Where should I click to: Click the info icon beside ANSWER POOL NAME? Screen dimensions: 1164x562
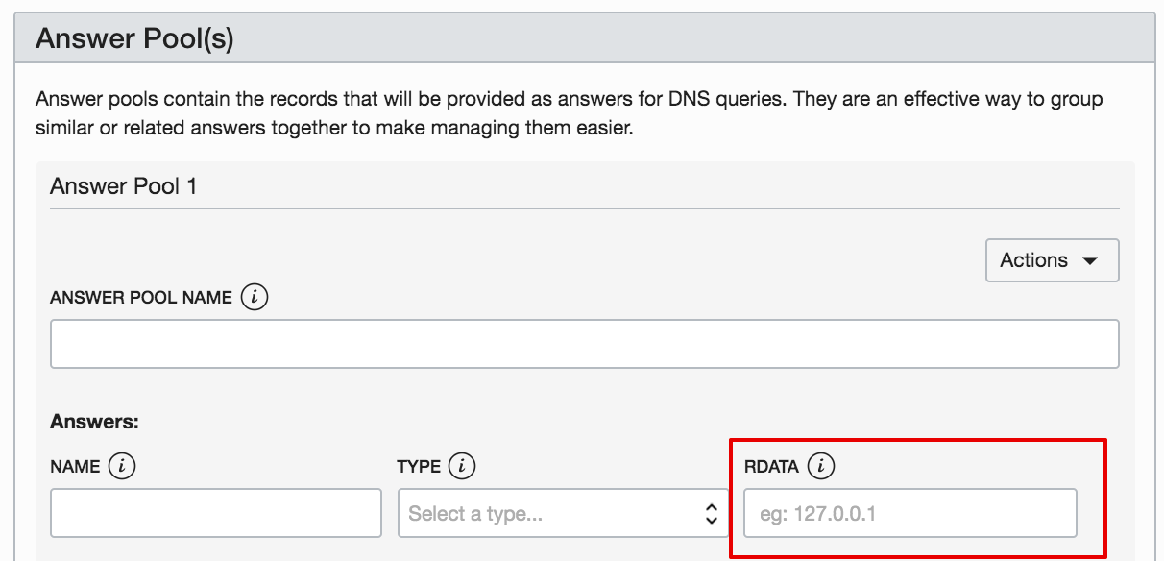(x=255, y=298)
